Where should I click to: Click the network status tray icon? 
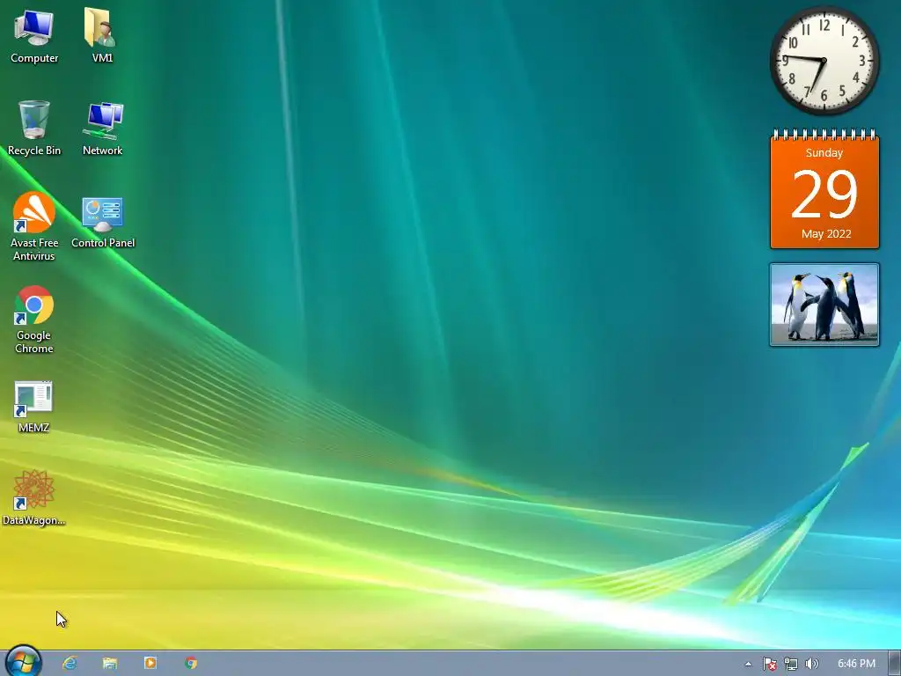(x=791, y=664)
